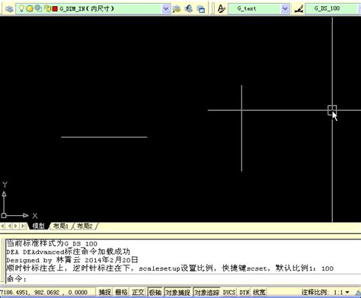Expand the G_DIM_IN layer dropdown
361x298 pixels.
166,9
